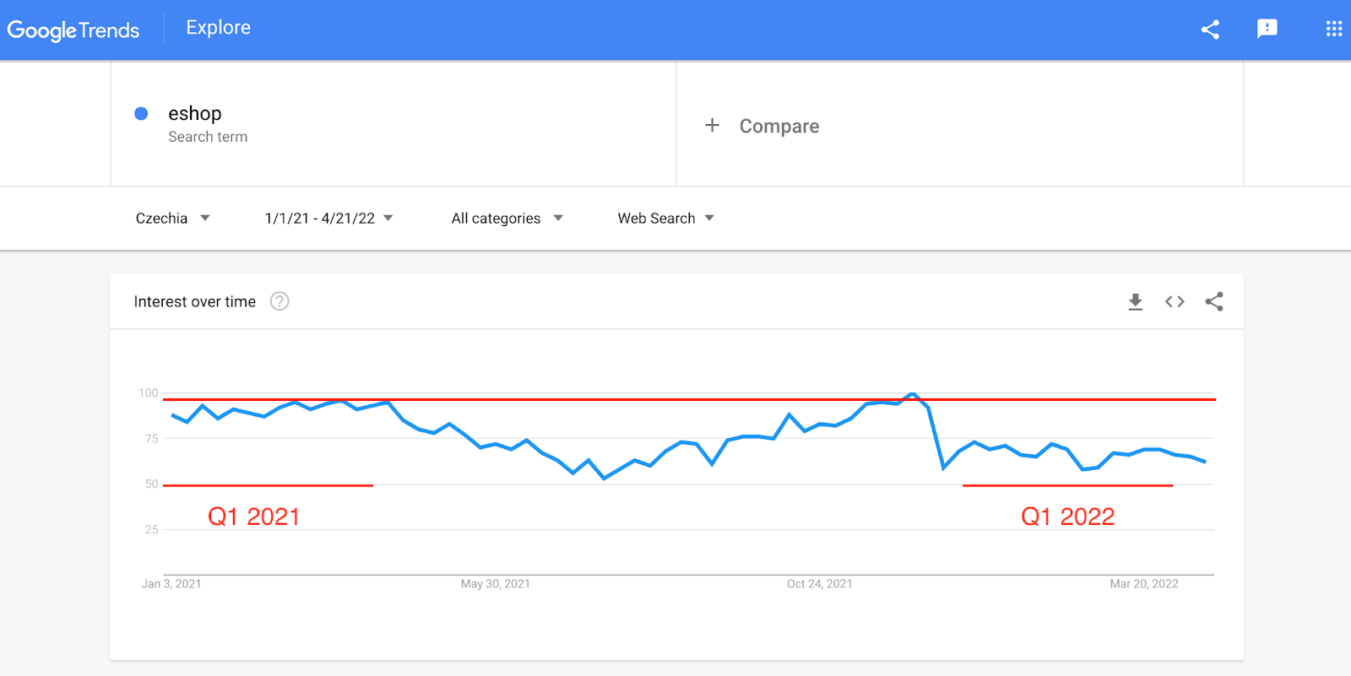Click Compare to add another term

pos(761,125)
